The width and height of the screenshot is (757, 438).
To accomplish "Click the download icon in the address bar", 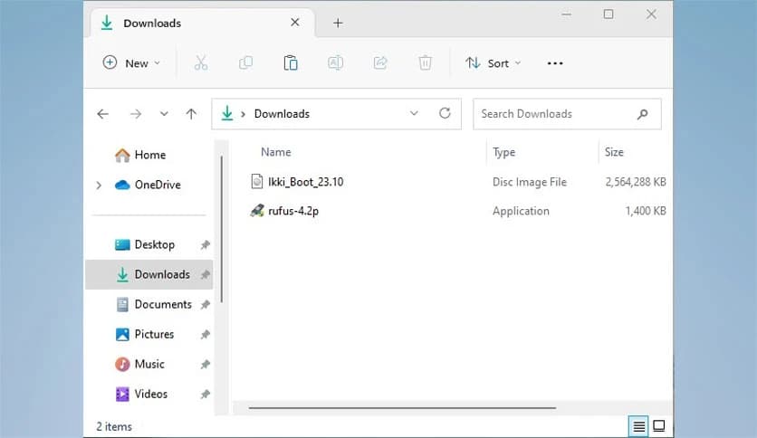I will point(227,113).
